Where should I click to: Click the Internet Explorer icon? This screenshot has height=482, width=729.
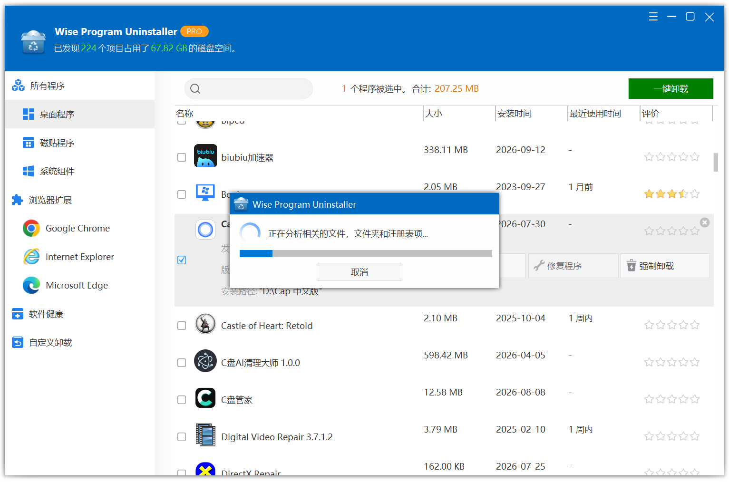(31, 257)
